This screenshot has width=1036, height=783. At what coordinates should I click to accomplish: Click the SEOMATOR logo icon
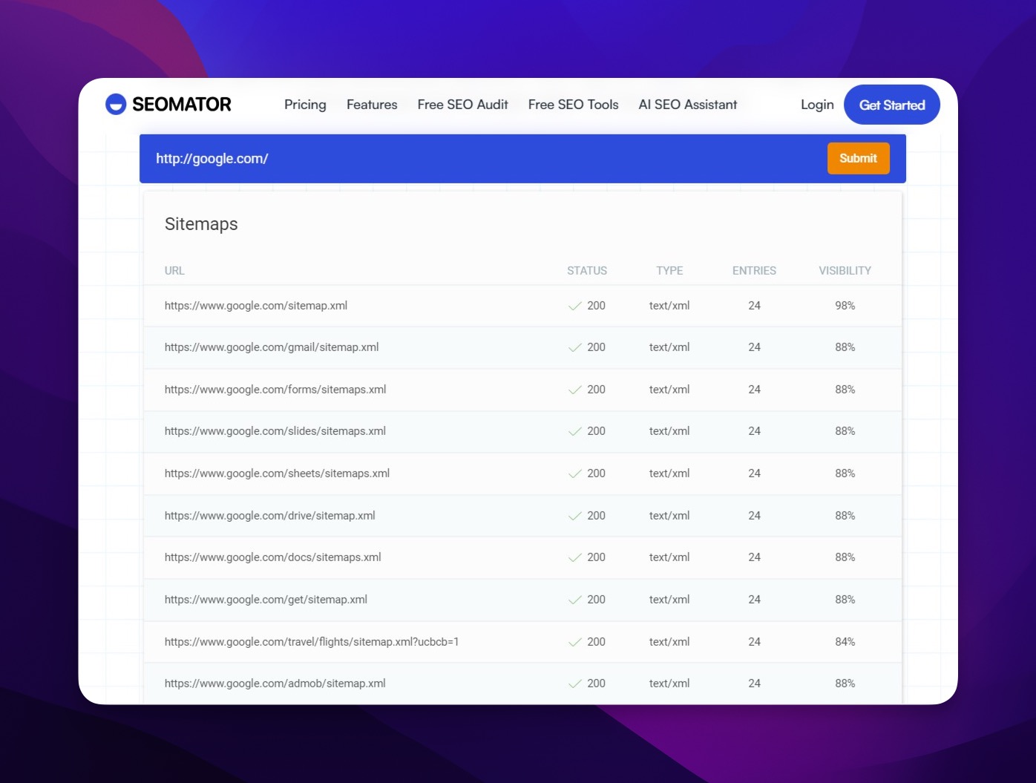[x=117, y=105]
